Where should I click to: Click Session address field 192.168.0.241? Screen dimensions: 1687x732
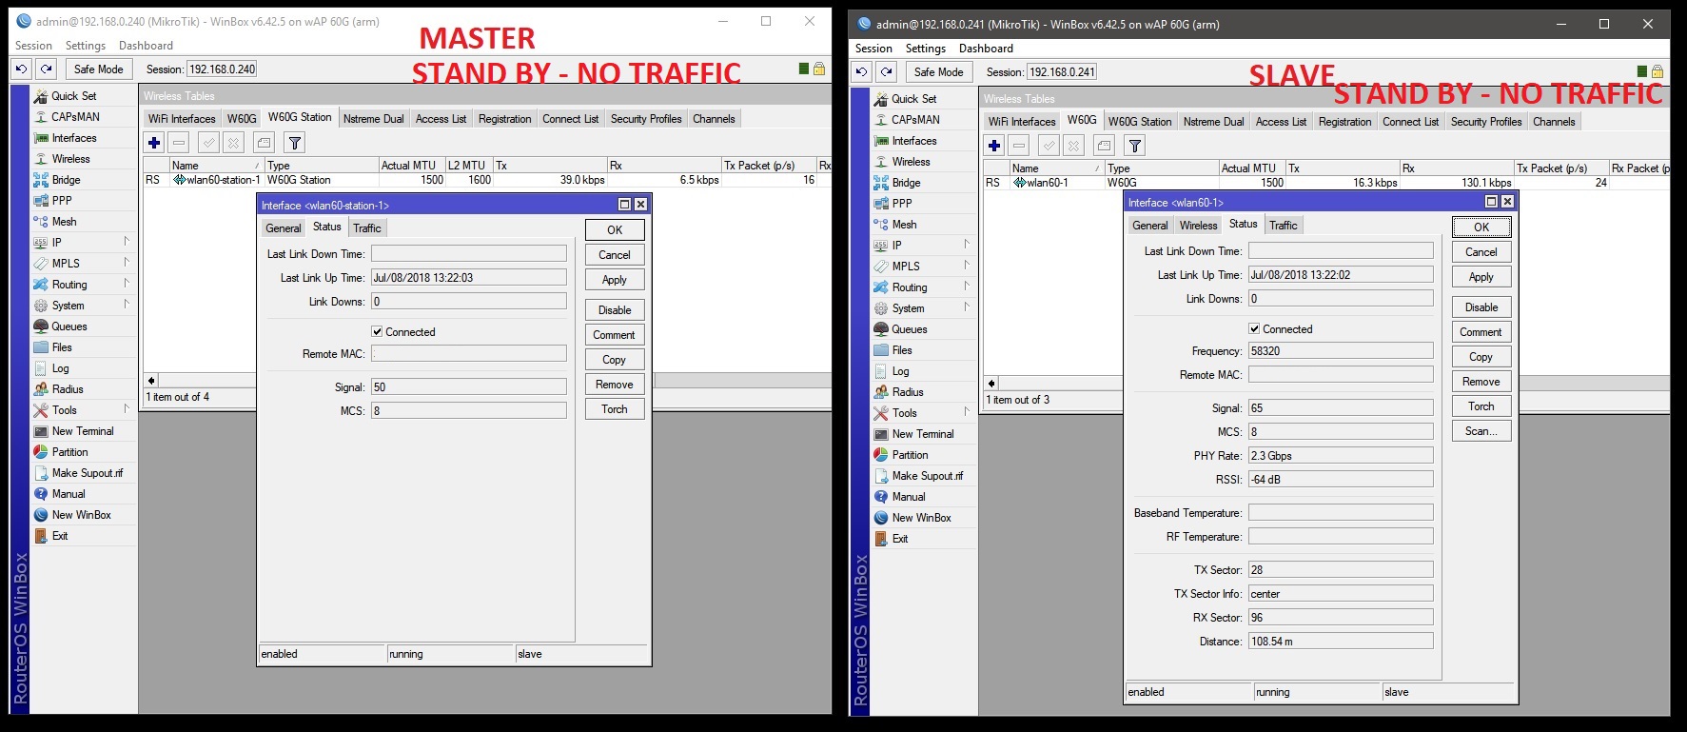coord(1063,71)
